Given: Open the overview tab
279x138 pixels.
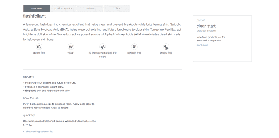Looking at the screenshot, I should click(x=37, y=8).
